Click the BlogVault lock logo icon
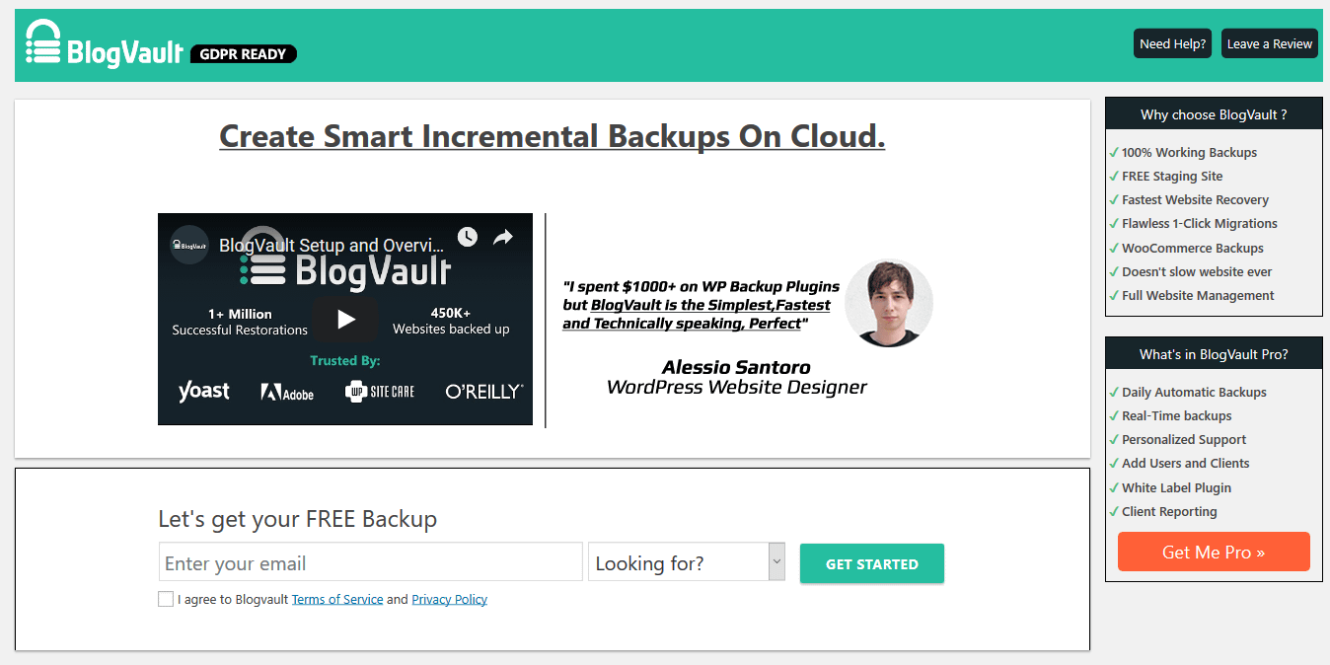 click(43, 43)
